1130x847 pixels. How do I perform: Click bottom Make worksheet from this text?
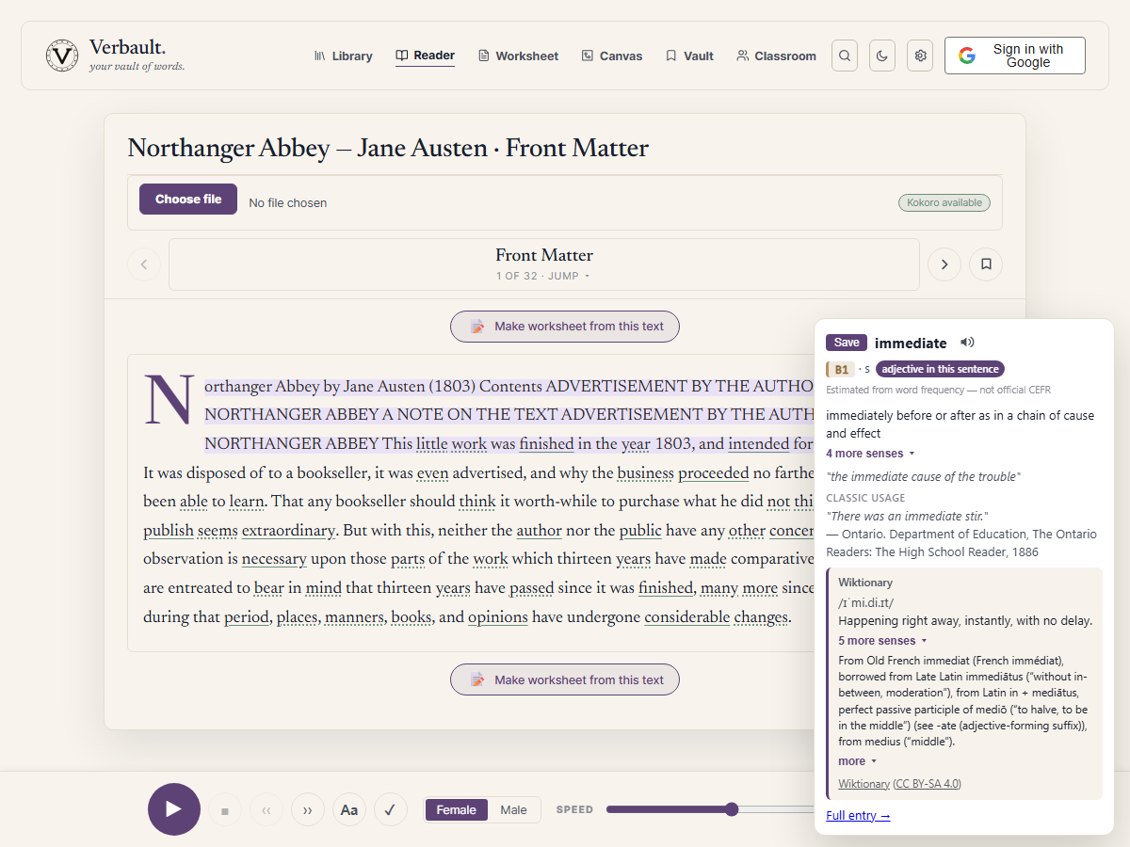coord(565,679)
